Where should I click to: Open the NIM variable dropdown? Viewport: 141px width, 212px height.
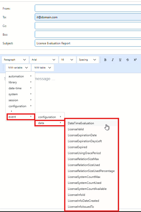(x=18, y=68)
